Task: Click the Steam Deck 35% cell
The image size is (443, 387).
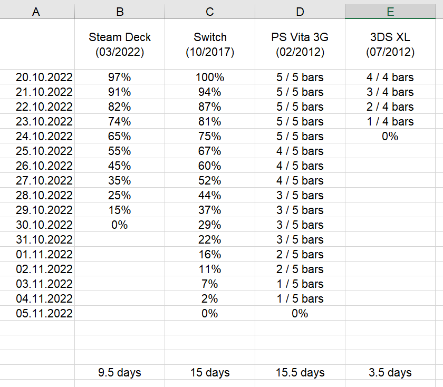Action: 120,180
